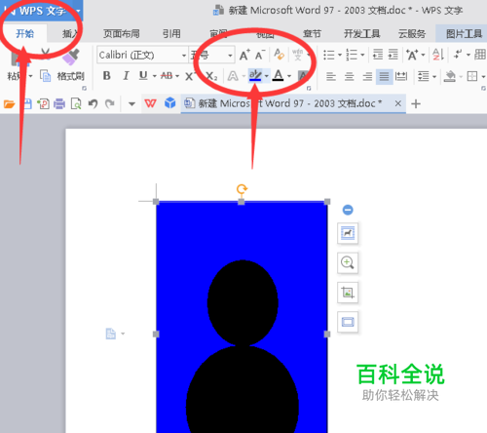Screen dimensions: 487x433
Task: Click the picture border button beside image
Action: (x=348, y=322)
